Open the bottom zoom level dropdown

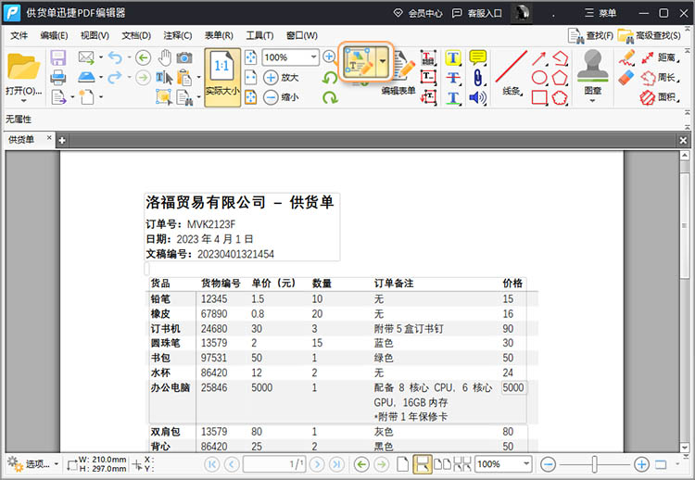526,463
